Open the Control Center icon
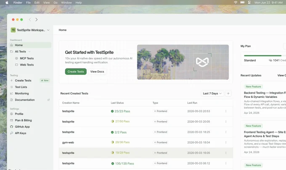Viewport: 286px width, 170px height. point(249,3)
